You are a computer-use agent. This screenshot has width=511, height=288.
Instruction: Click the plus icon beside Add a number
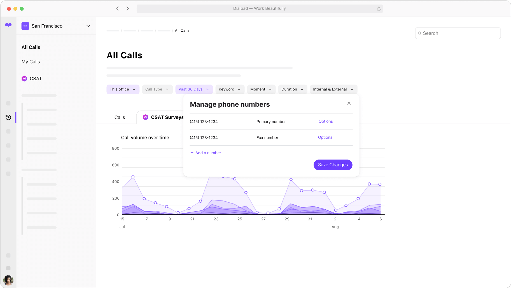192,153
